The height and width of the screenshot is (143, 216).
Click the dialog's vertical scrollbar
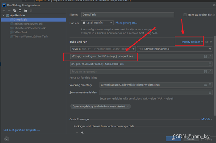click(x=215, y=76)
